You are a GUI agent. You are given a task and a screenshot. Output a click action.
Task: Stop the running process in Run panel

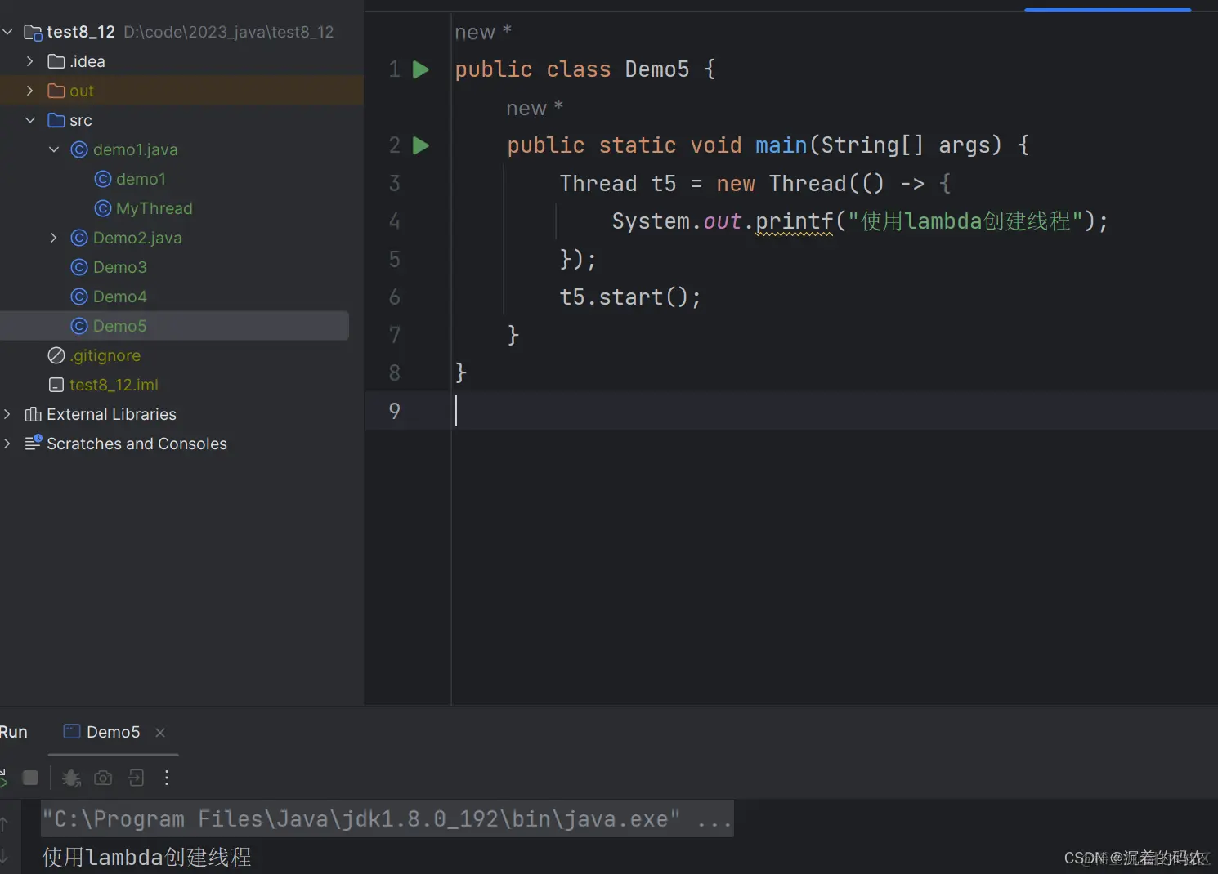(x=30, y=778)
